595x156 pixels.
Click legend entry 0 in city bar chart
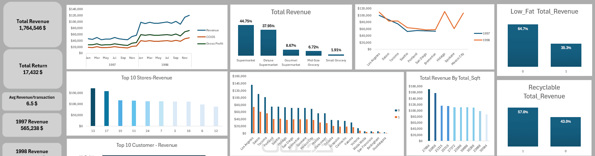397,110
